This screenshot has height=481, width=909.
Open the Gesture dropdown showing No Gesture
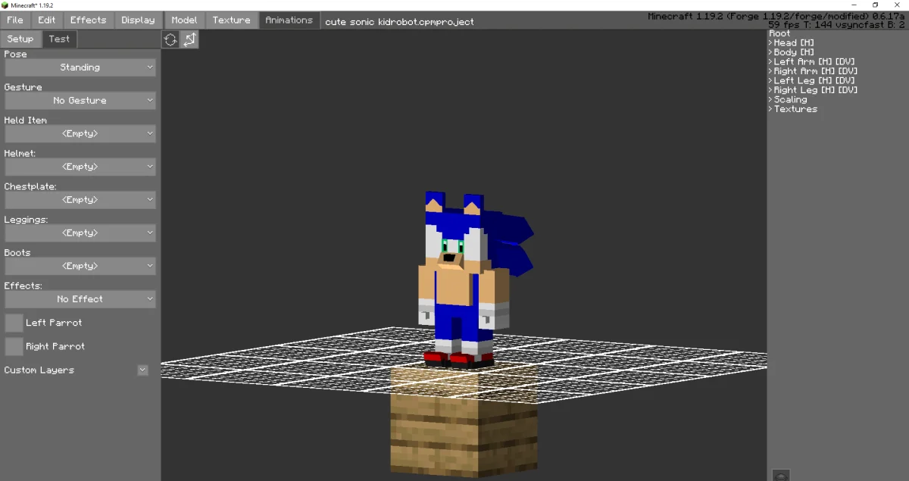80,100
